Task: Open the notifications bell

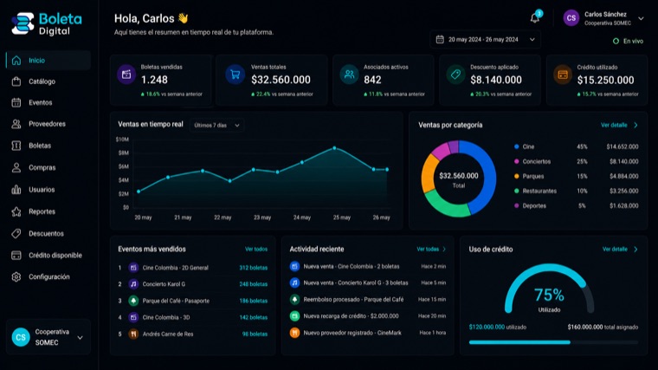Action: pos(535,17)
